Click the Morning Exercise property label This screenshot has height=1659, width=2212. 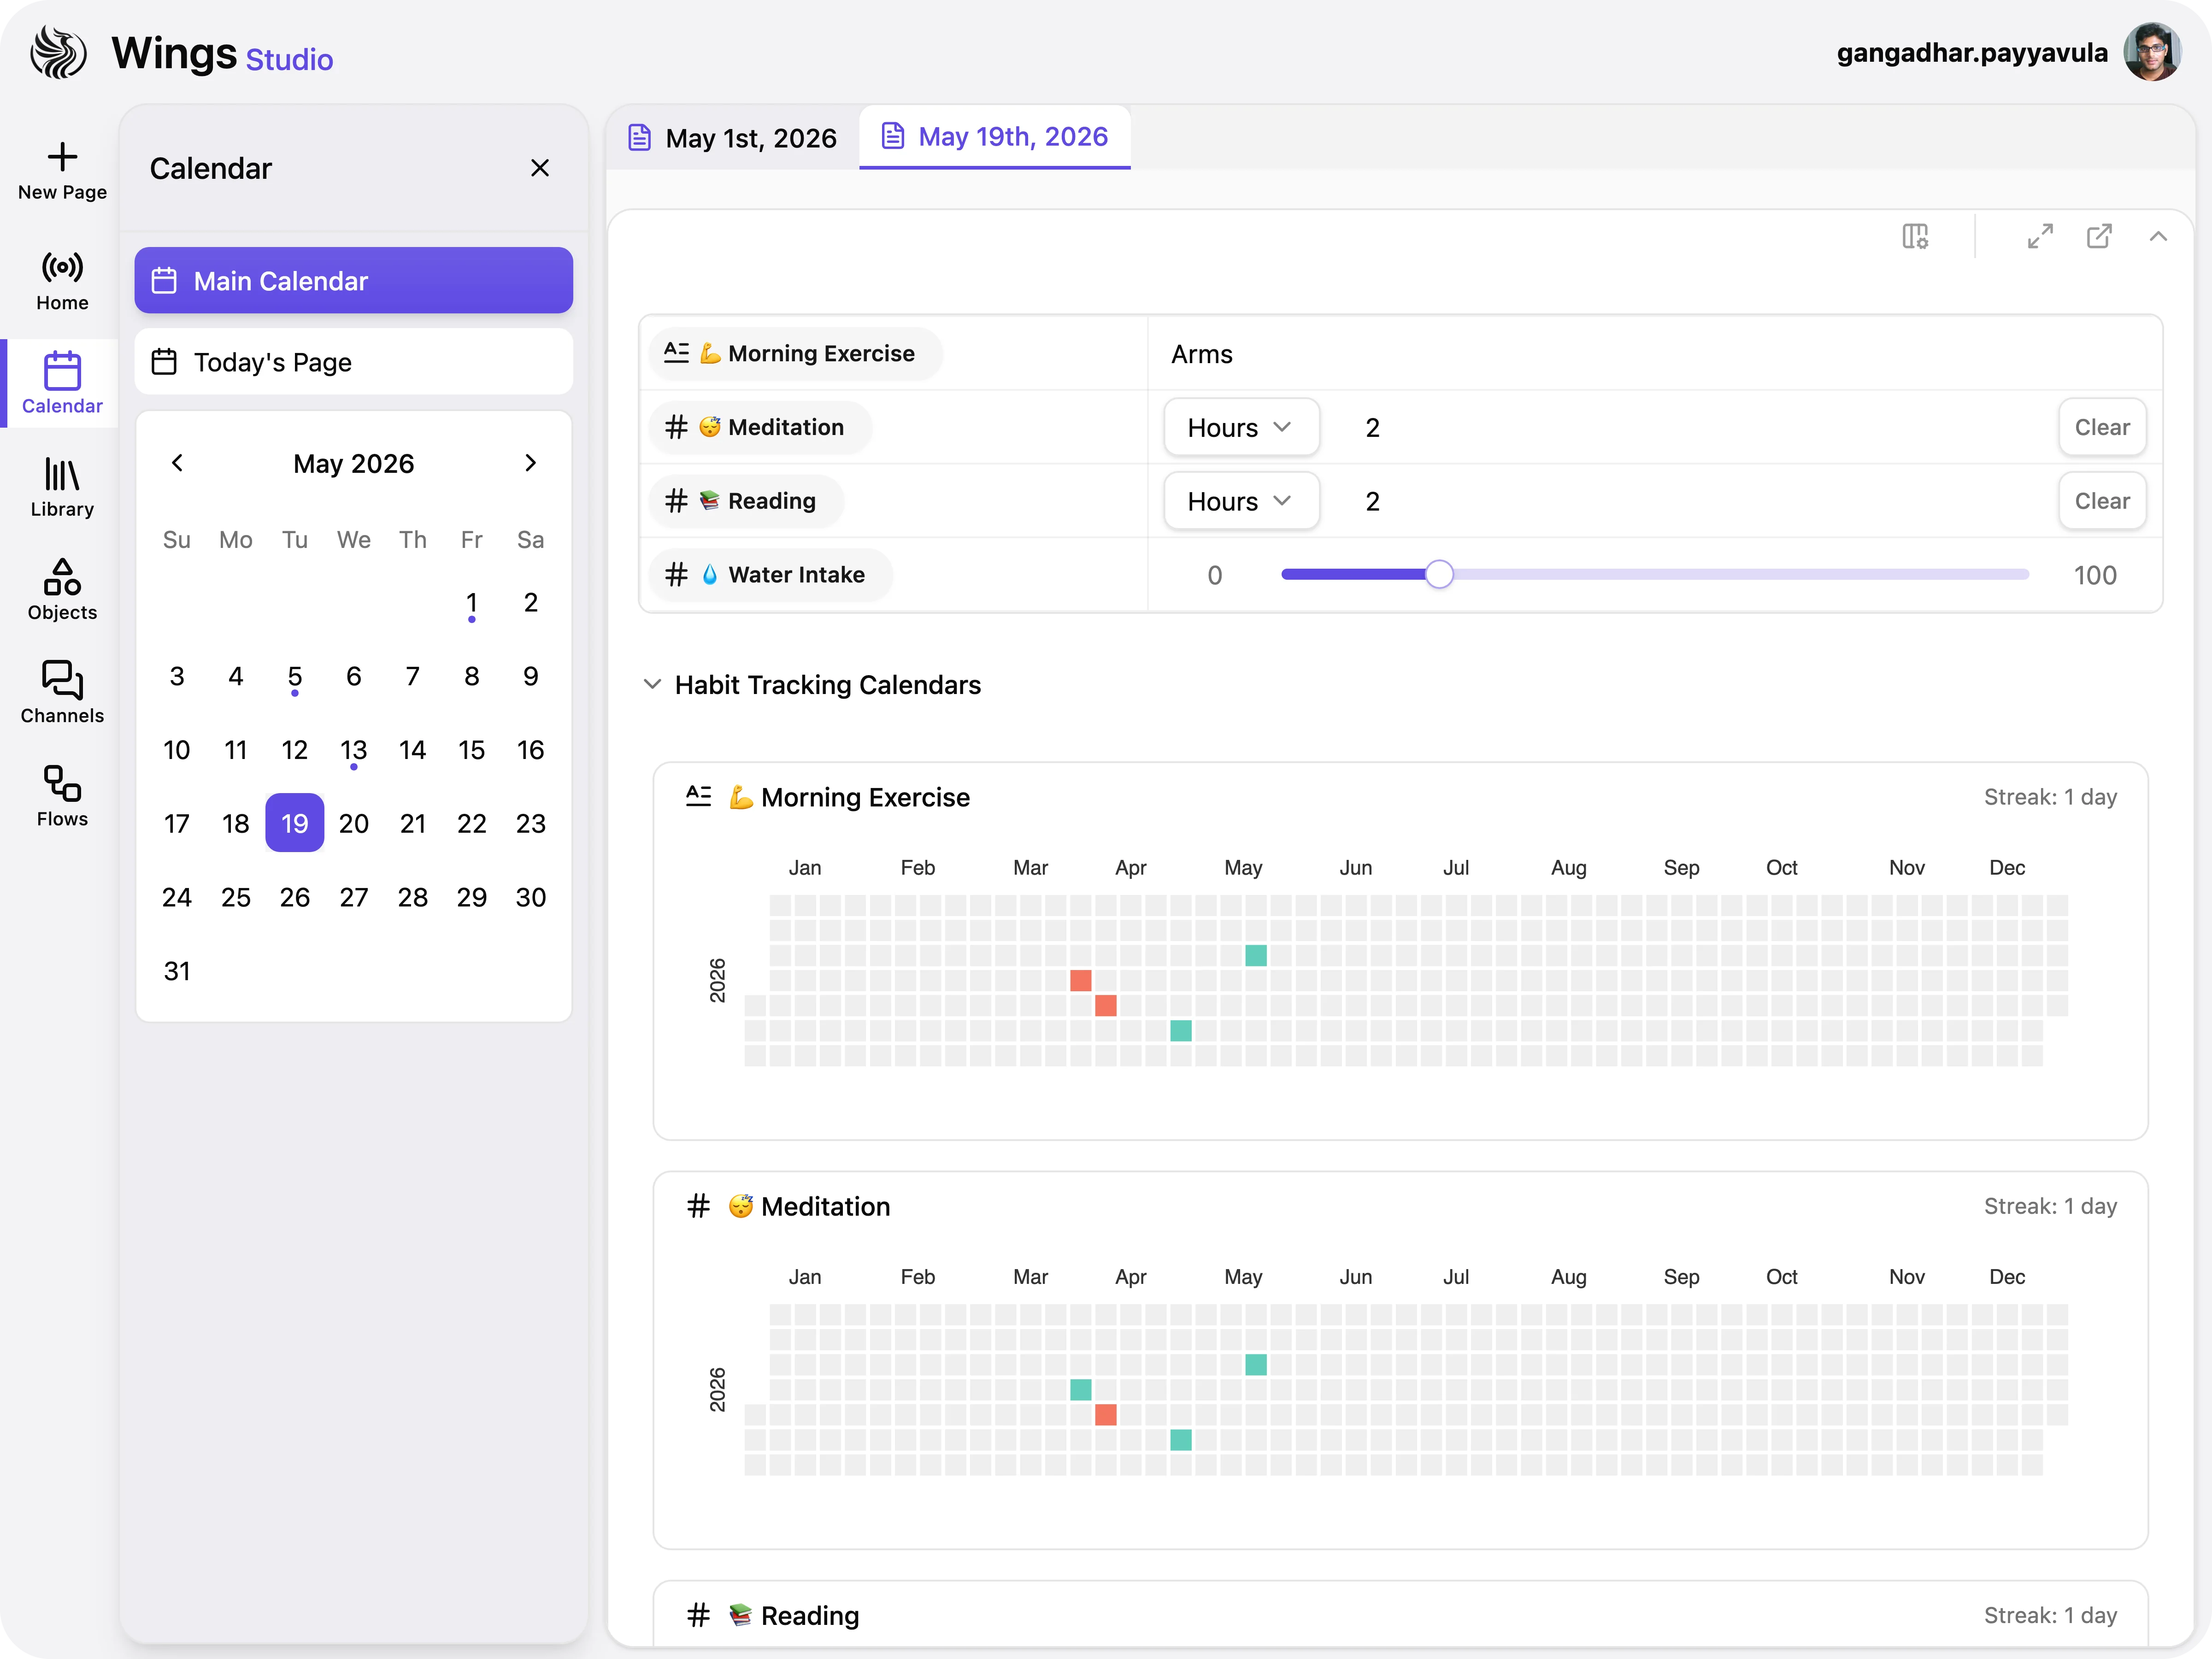(796, 353)
